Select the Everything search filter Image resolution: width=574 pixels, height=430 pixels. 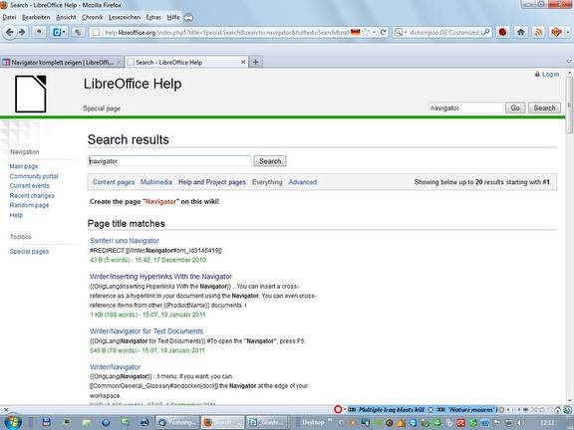click(x=267, y=182)
